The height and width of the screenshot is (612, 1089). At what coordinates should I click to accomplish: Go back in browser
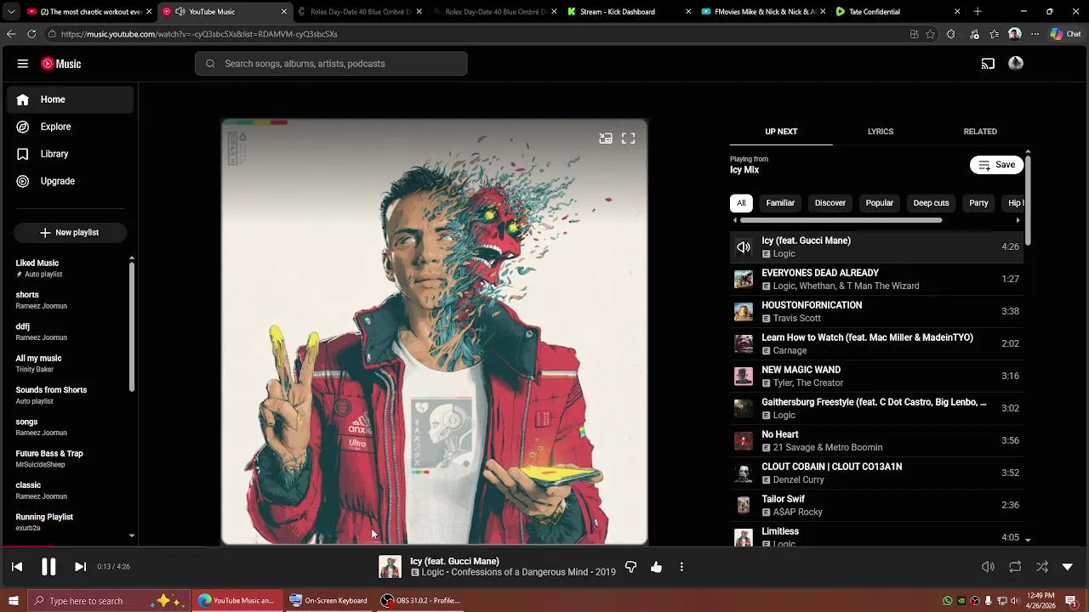point(11,34)
